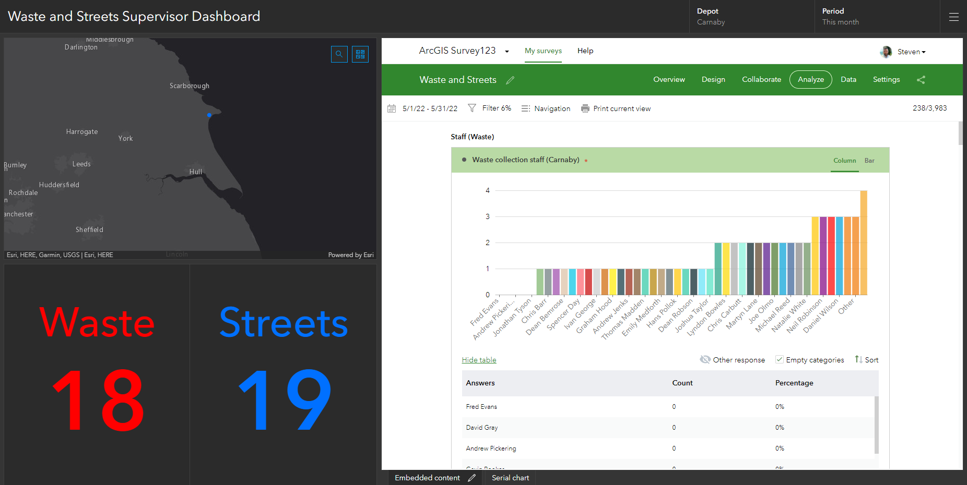Open the Steven account dropdown

pyautogui.click(x=912, y=52)
